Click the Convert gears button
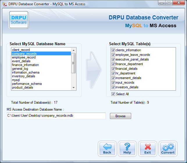The height and width of the screenshot is (163, 187). point(168,149)
